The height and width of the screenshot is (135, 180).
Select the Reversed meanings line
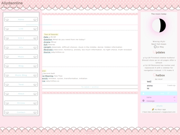click(x=88, y=50)
